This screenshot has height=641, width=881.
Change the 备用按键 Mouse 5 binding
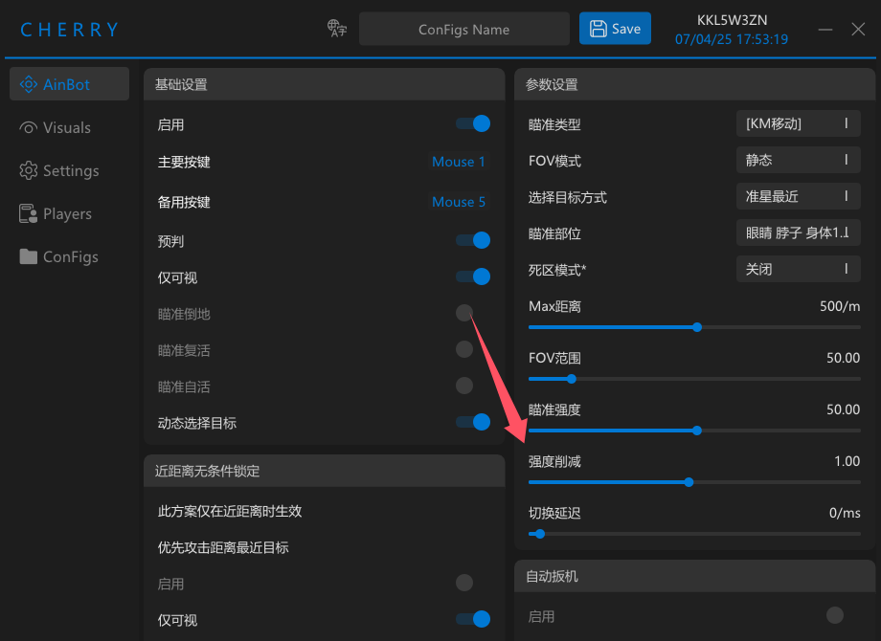click(x=459, y=202)
